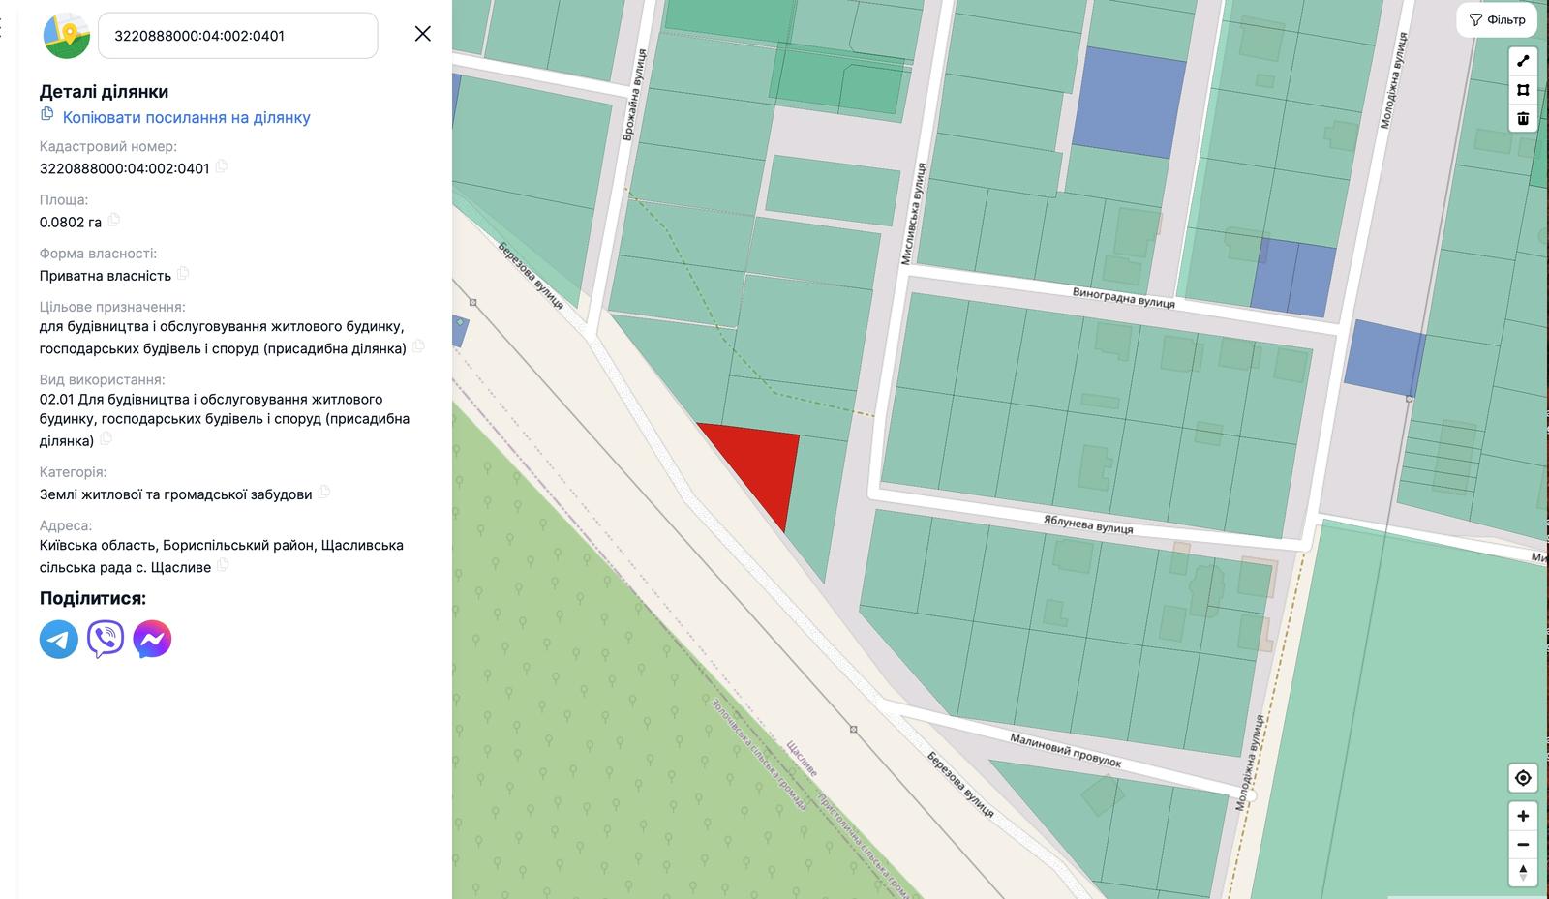Center map on my current location
Screen dimensions: 1549x899
tap(1522, 778)
